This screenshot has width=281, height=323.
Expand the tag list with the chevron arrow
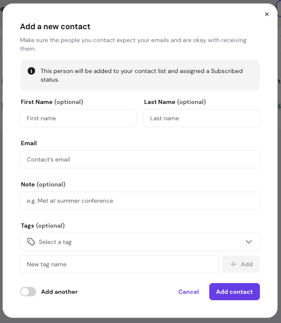point(249,242)
